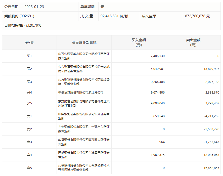This screenshot has width=223, height=176.
Task: Select the stock name 冀凯股份 (002691)
Action: pos(19,16)
